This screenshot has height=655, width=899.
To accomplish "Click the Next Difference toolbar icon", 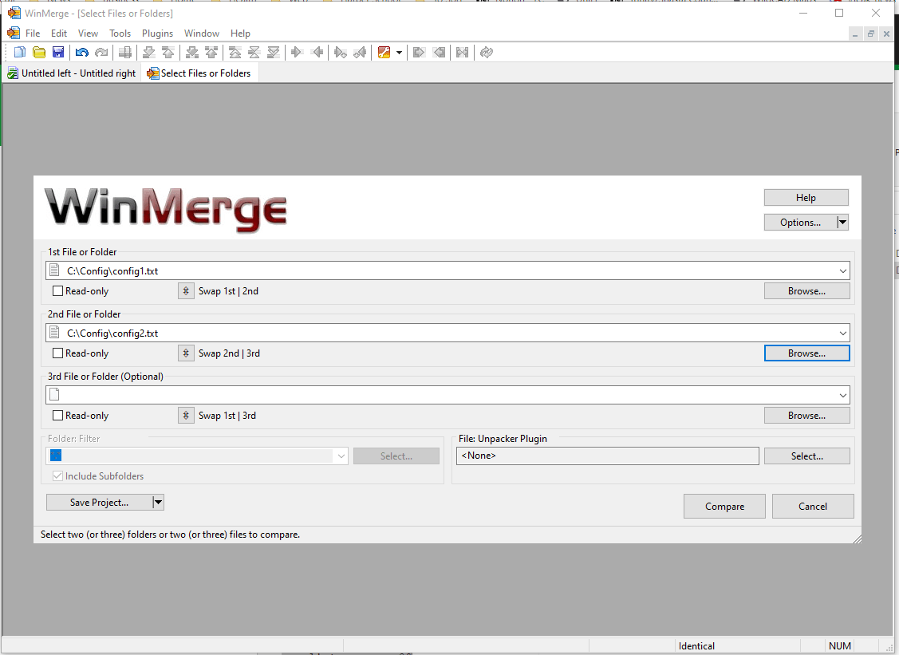I will 148,52.
